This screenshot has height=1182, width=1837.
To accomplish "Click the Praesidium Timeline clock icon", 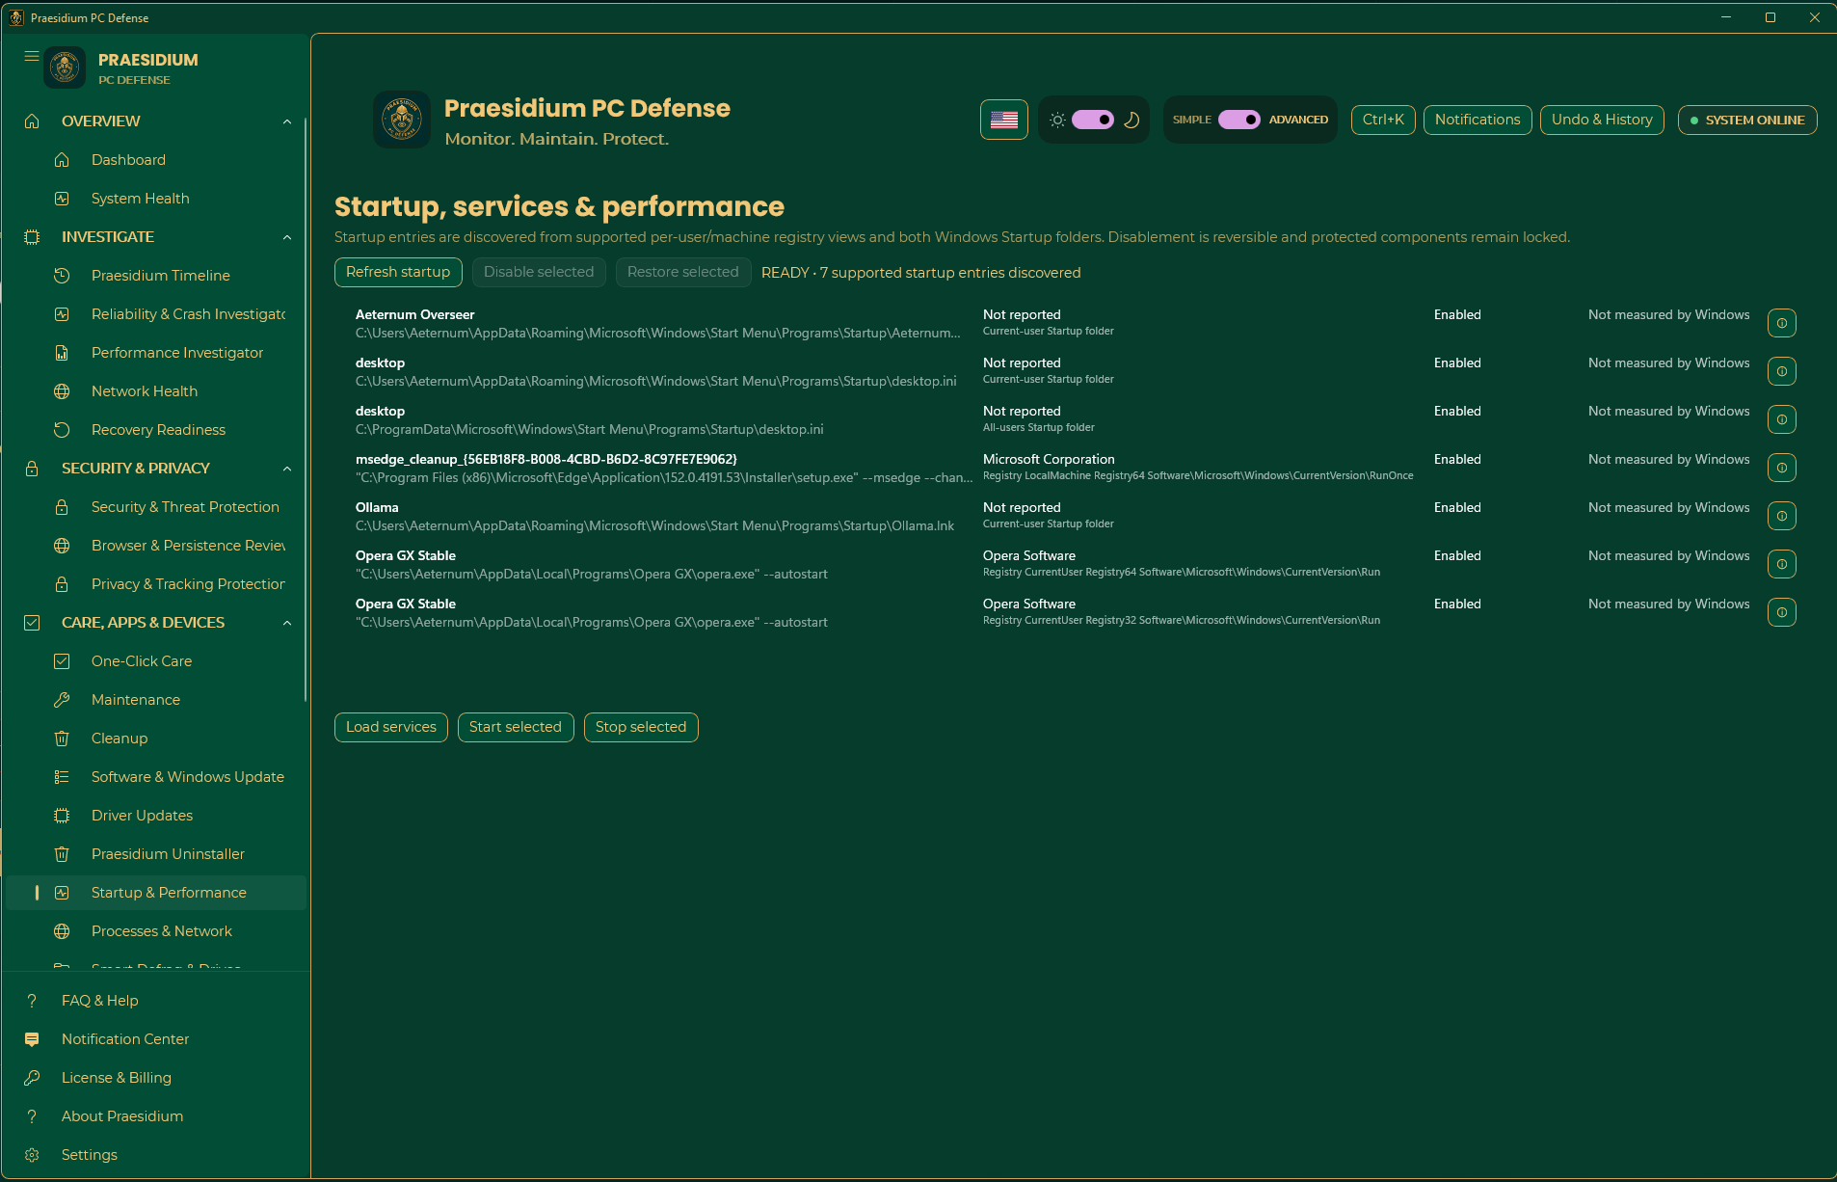I will [x=62, y=276].
